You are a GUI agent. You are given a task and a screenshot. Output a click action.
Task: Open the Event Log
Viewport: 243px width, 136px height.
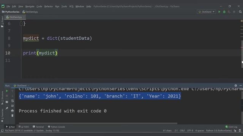coord(231,127)
